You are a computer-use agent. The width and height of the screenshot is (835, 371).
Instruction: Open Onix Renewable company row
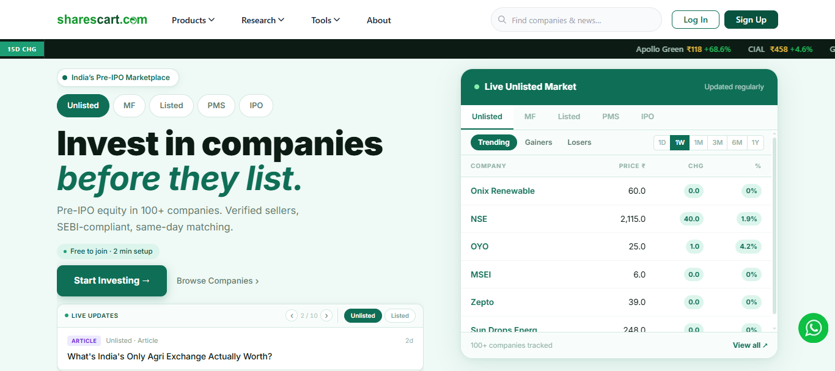point(616,191)
